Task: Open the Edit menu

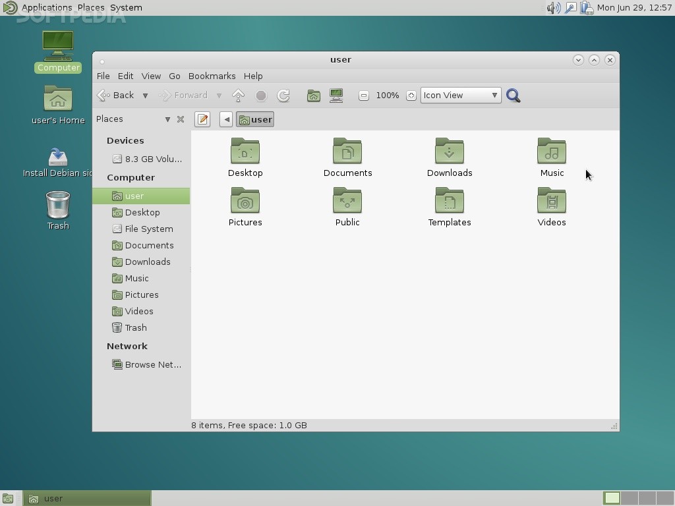Action: [125, 76]
